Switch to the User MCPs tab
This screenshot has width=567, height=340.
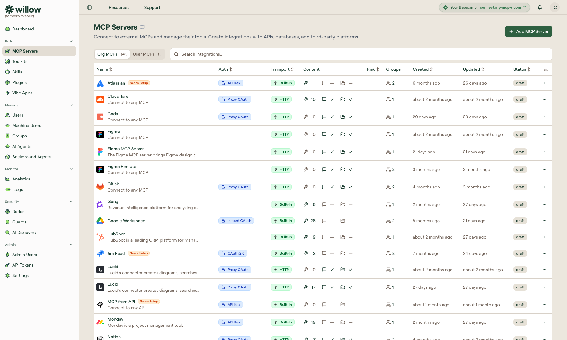147,54
